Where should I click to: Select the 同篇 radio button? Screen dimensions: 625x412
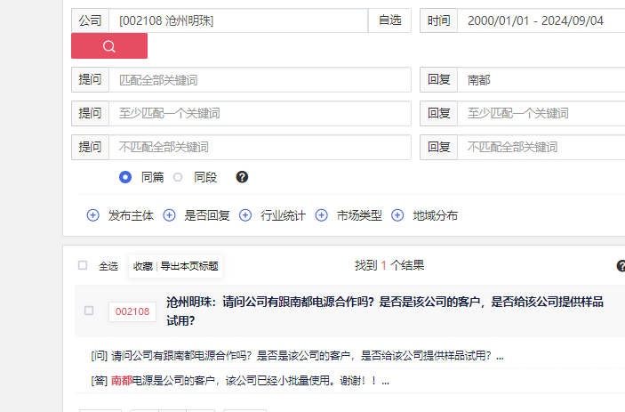pos(125,177)
